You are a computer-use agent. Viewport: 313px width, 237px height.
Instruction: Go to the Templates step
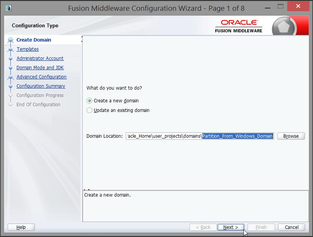tap(28, 49)
